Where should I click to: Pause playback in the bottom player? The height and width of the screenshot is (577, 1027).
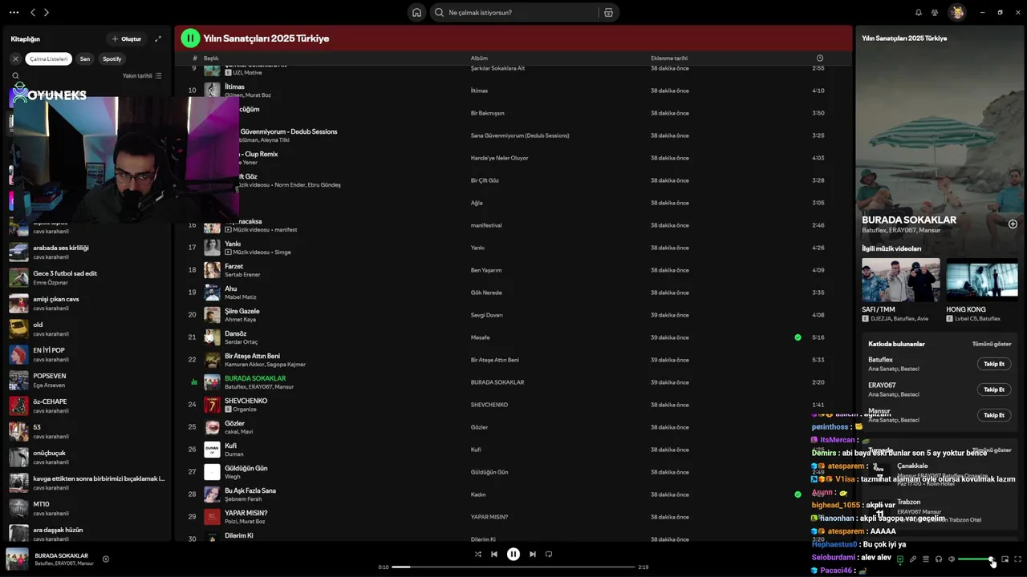513,554
